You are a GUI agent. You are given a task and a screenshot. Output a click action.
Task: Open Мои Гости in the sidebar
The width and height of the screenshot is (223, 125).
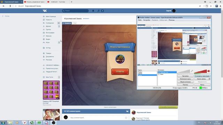click(49, 77)
